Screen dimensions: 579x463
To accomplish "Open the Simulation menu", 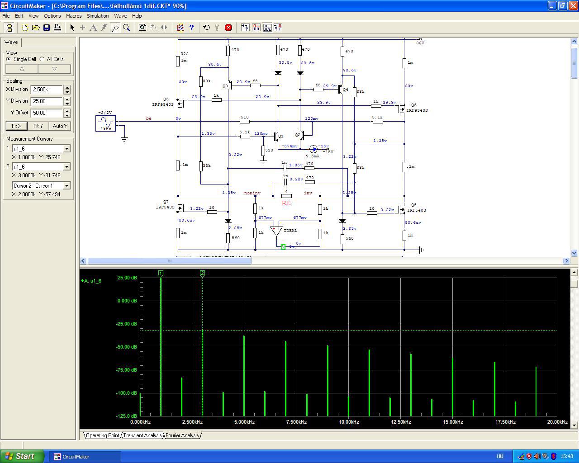I will coord(98,16).
